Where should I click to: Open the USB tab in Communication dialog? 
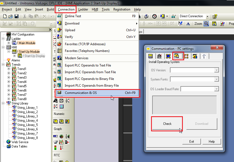(x=204, y=56)
